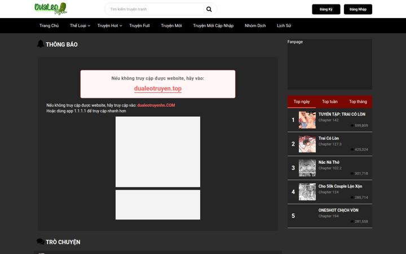The height and width of the screenshot is (254, 406).
Task: Open the rank 2 comic title link
Action: tap(329, 138)
